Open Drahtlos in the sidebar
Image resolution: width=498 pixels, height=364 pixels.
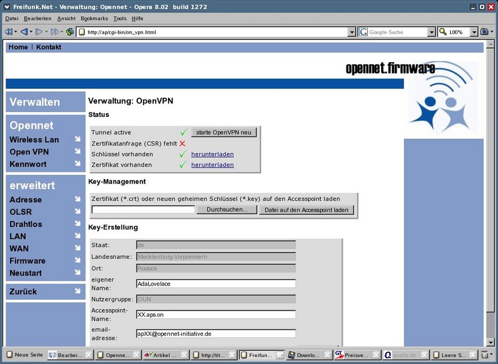(26, 224)
